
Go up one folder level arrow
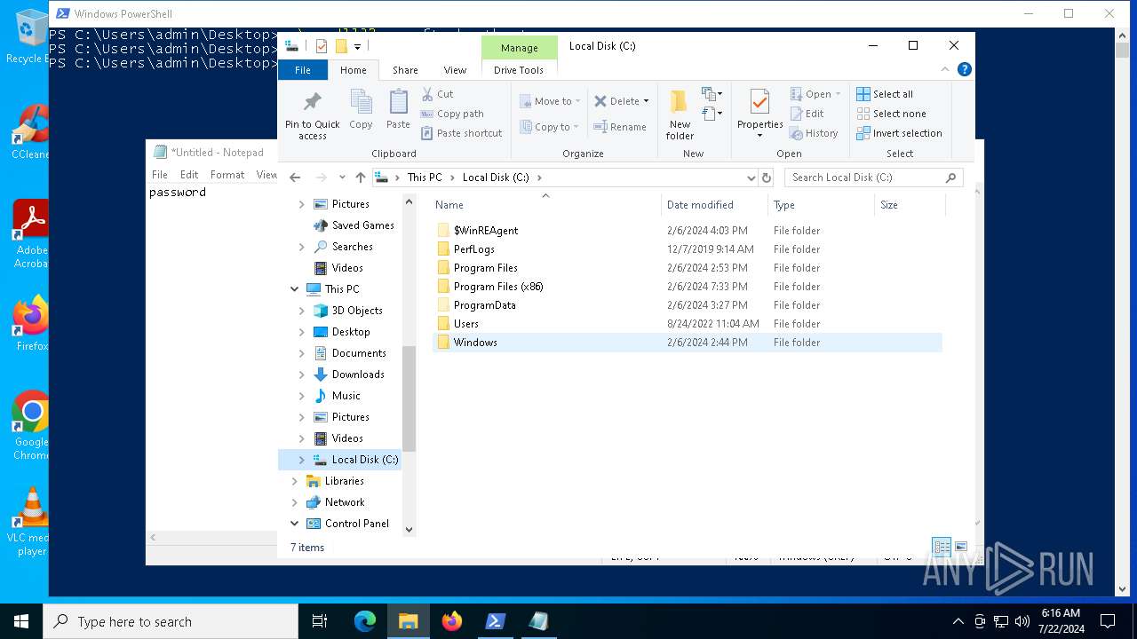click(x=360, y=177)
